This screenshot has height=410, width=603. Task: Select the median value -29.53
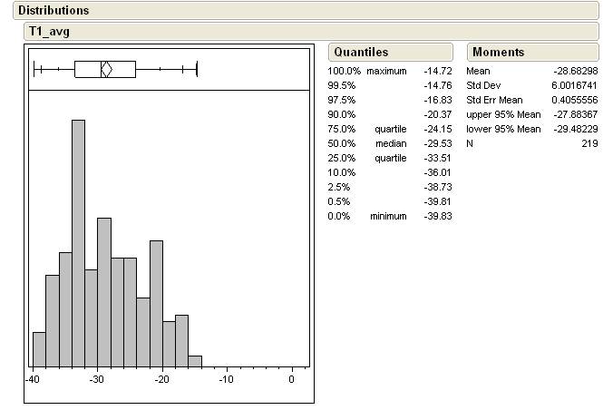(437, 143)
